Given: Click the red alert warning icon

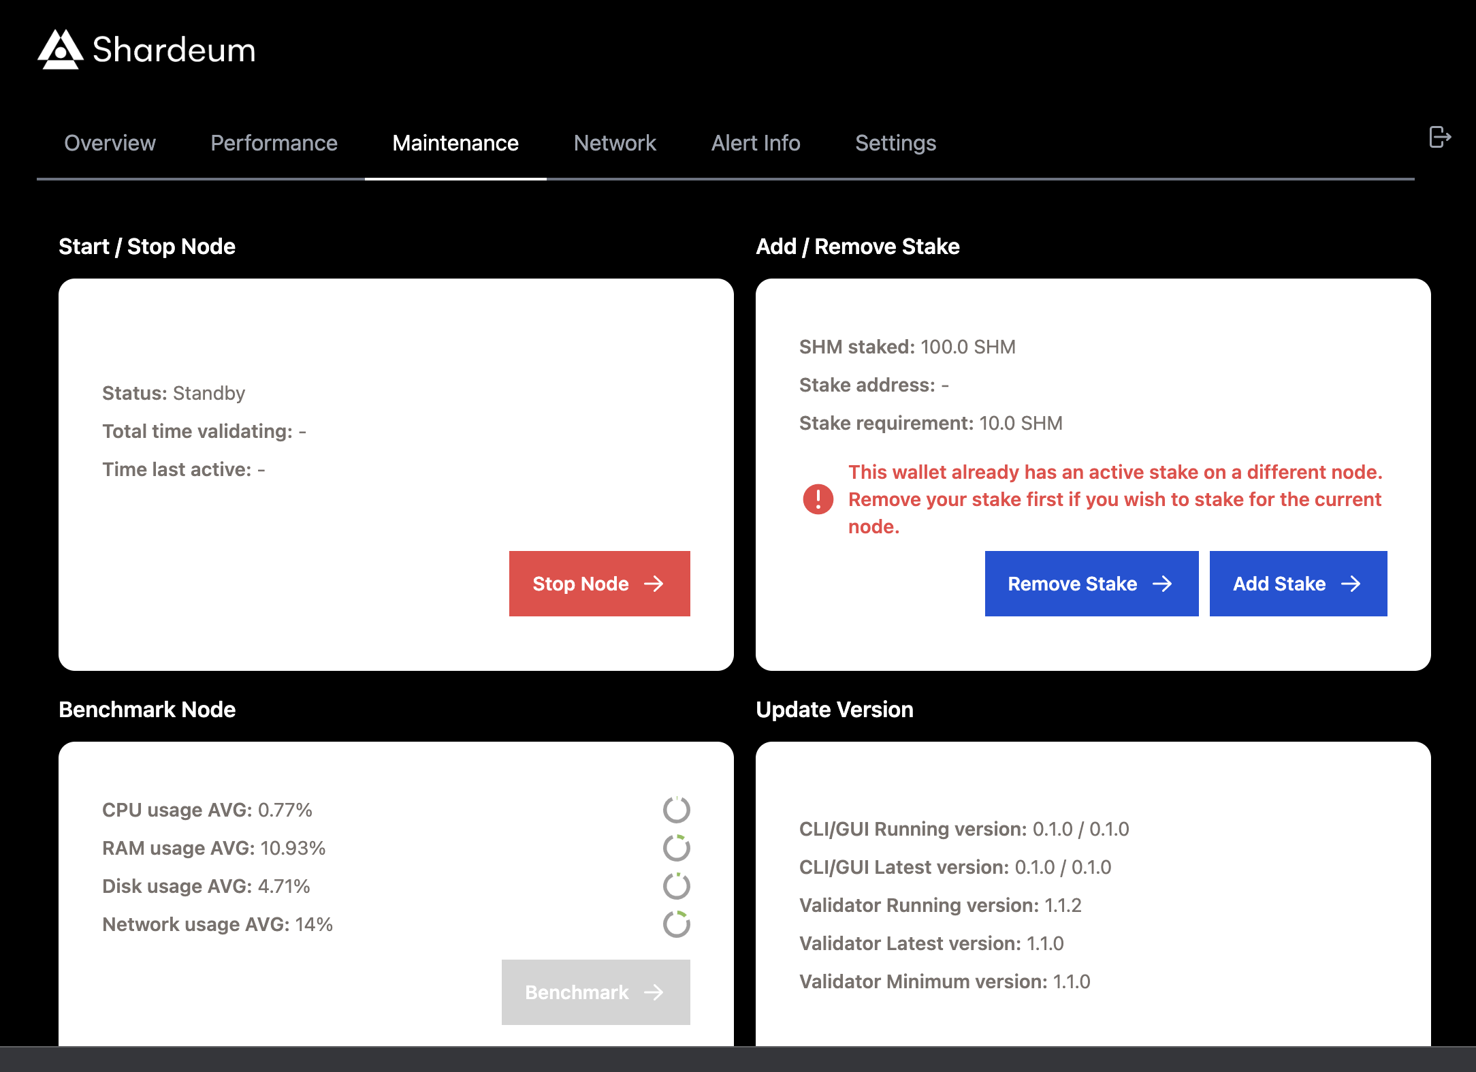Looking at the screenshot, I should click(817, 499).
